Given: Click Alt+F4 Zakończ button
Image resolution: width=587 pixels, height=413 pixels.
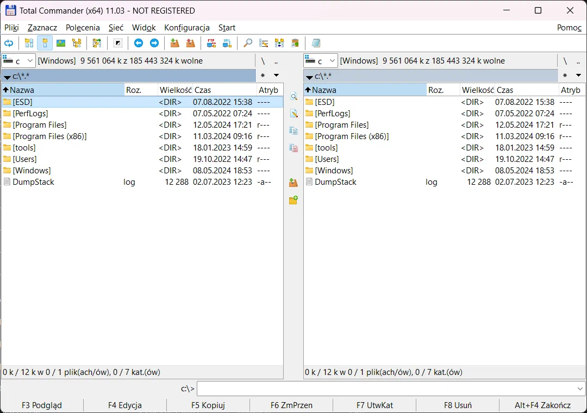Looking at the screenshot, I should click(542, 405).
